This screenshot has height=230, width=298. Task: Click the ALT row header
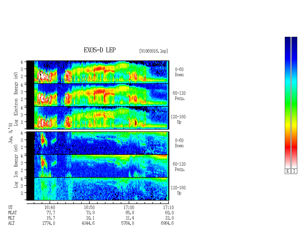tap(11, 223)
